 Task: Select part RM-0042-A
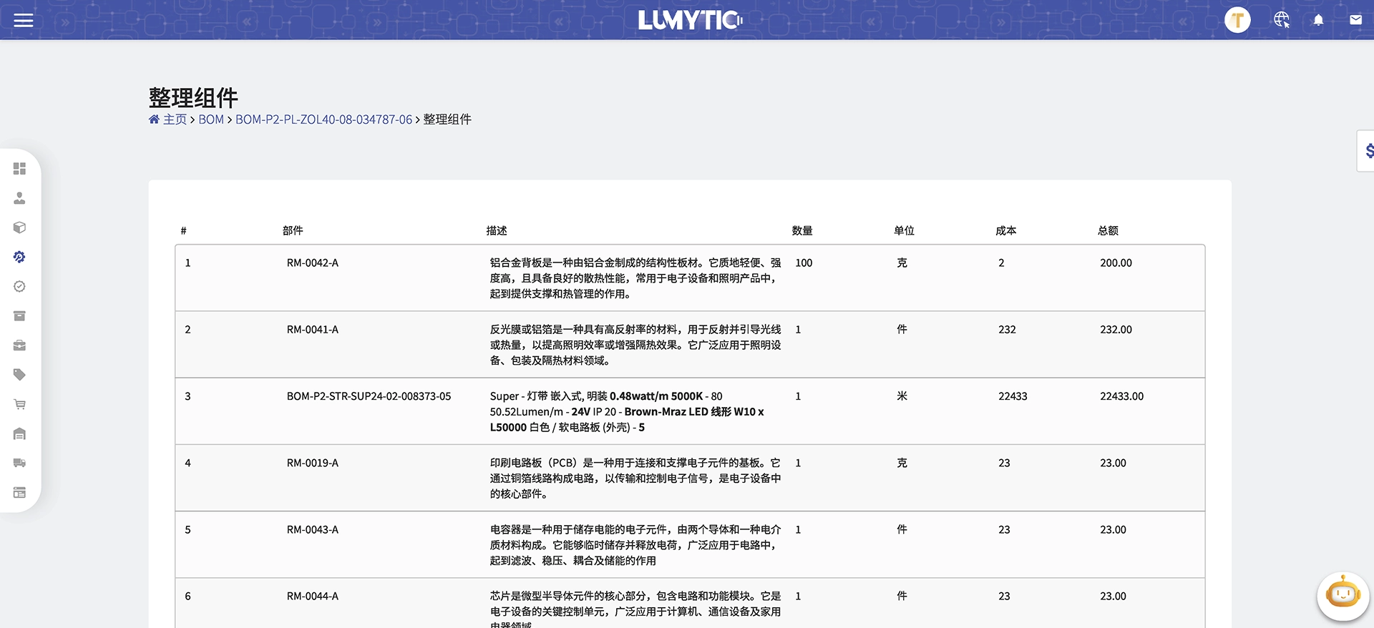tap(313, 263)
